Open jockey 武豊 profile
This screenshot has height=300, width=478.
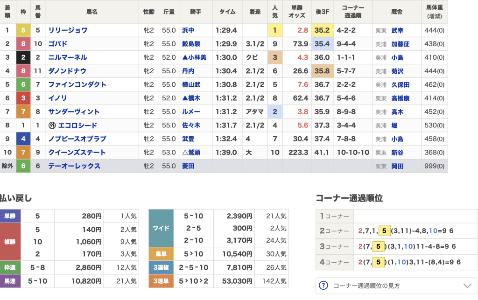click(x=188, y=139)
